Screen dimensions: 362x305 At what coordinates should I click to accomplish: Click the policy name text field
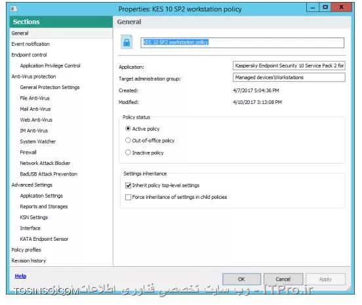243,43
